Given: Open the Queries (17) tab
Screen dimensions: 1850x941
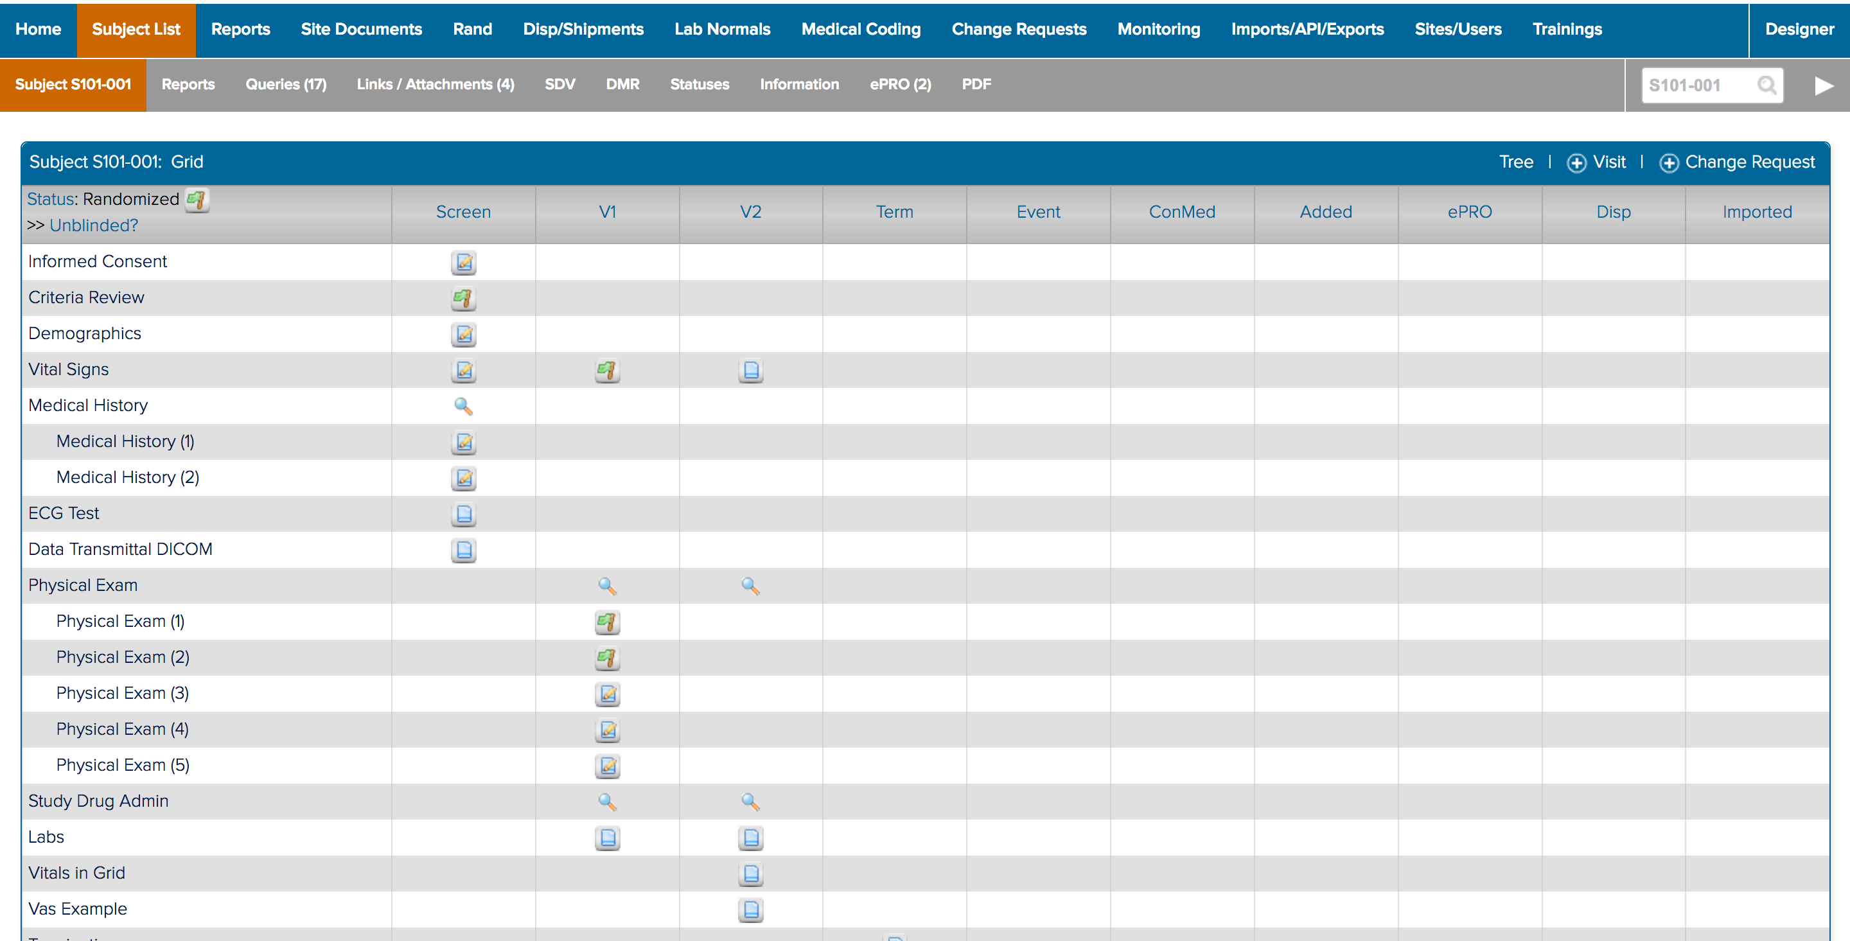Looking at the screenshot, I should 285,84.
